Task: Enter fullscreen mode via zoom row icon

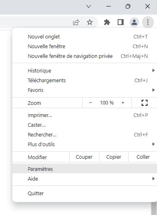Action: click(x=144, y=103)
